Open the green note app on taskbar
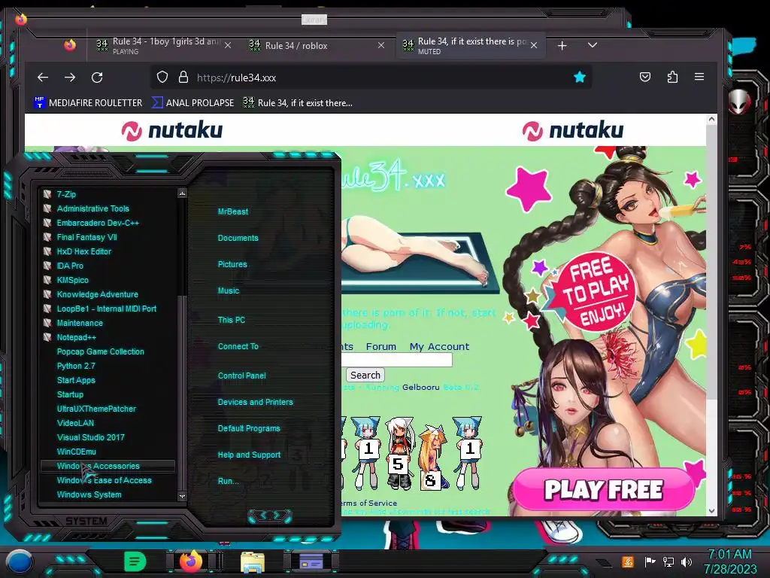770x578 pixels. 135,561
